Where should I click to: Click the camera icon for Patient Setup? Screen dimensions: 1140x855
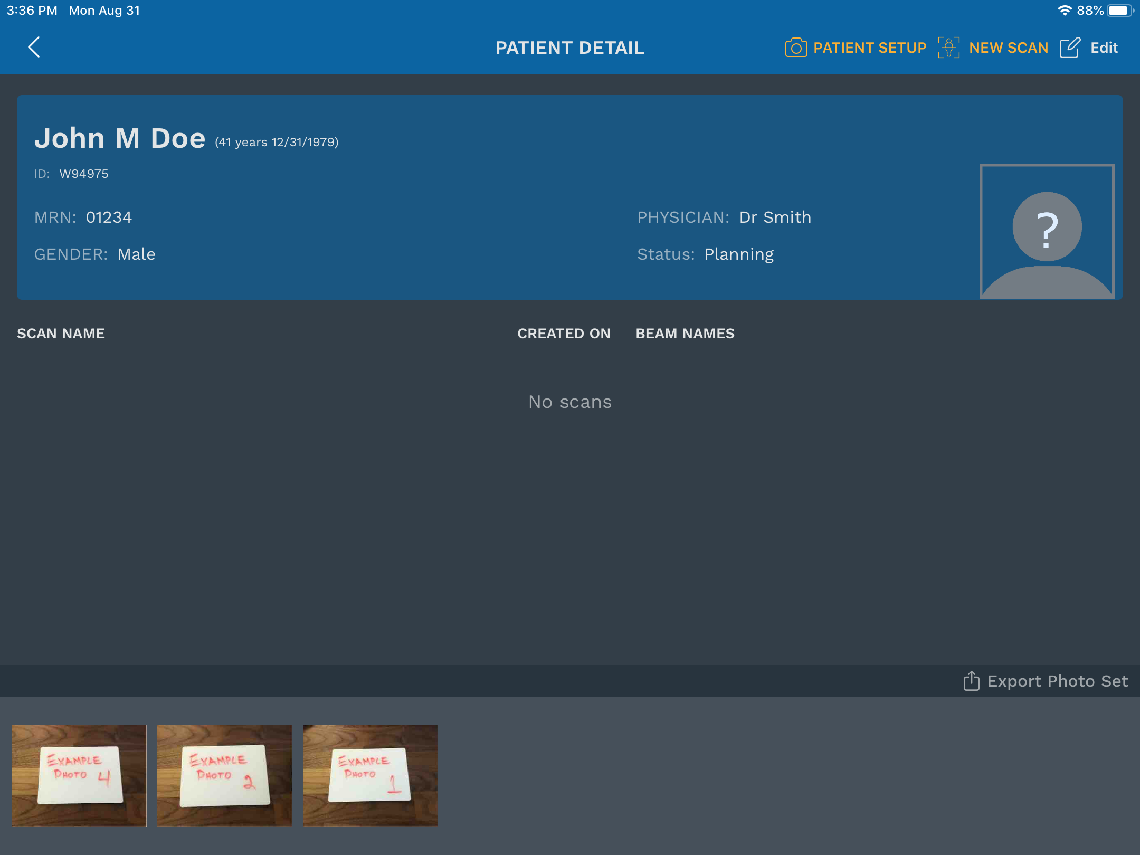coord(796,47)
